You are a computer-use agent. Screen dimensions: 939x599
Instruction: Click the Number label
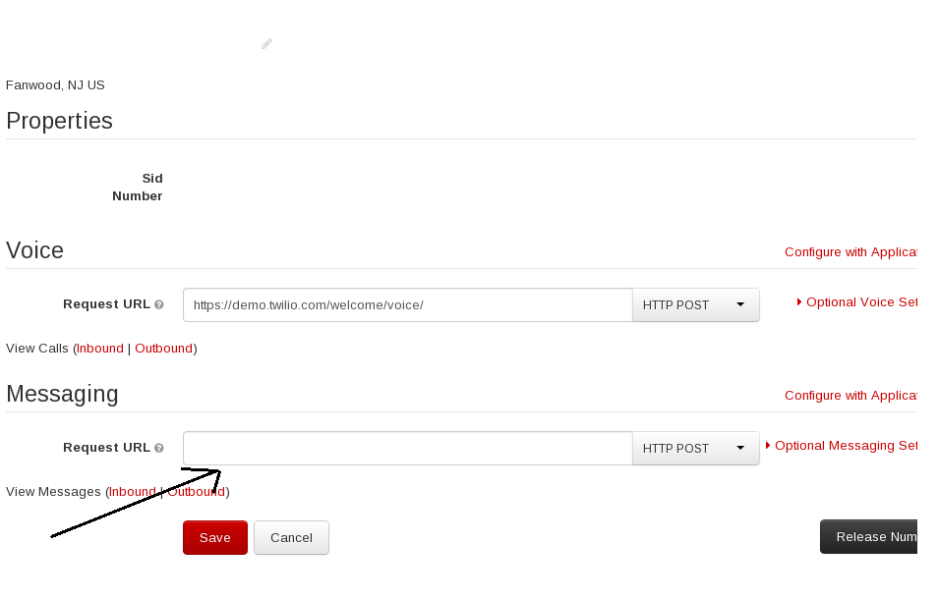coord(137,196)
